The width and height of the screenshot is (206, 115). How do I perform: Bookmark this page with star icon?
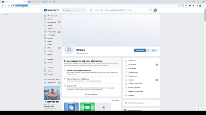(x=182, y=6)
